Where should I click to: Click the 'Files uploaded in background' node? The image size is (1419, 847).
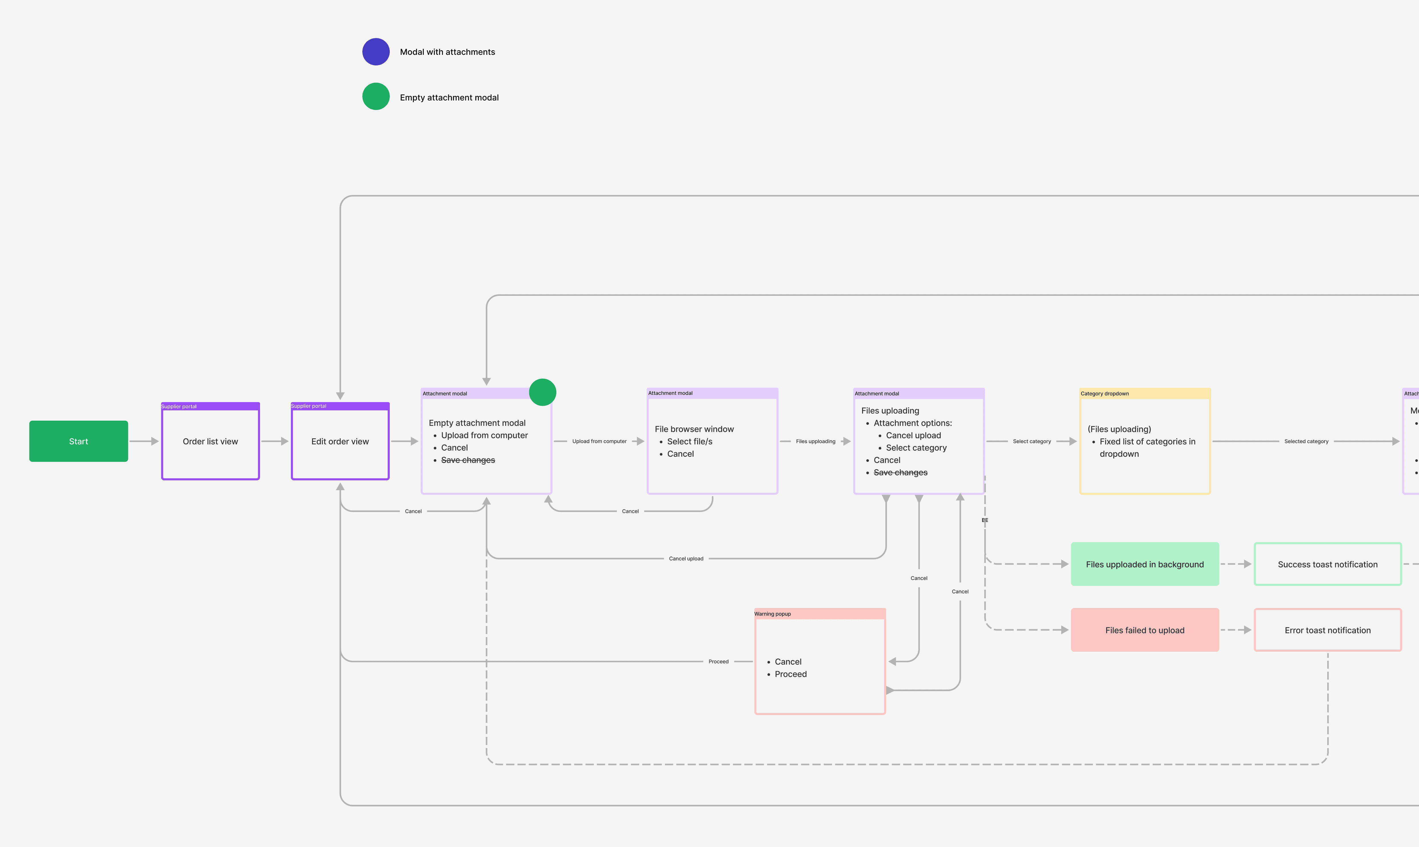click(x=1144, y=564)
